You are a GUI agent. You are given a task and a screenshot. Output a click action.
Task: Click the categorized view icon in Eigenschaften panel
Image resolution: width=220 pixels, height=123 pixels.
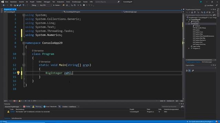(187, 71)
